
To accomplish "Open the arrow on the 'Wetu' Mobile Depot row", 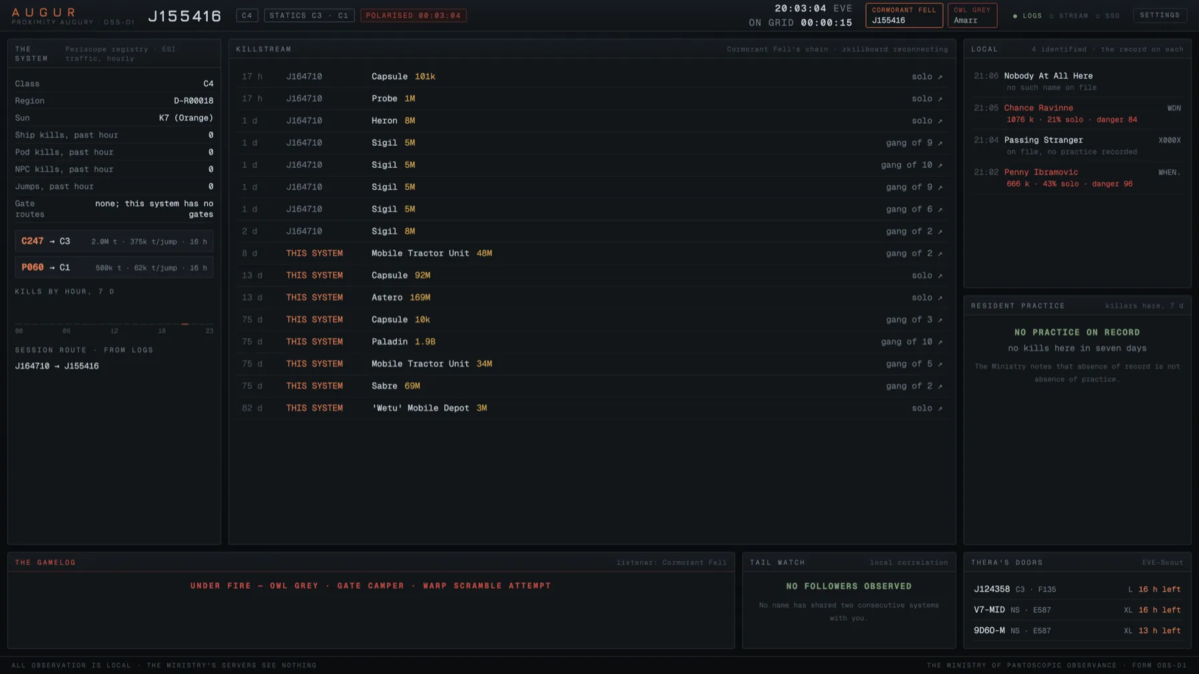I will pyautogui.click(x=940, y=408).
